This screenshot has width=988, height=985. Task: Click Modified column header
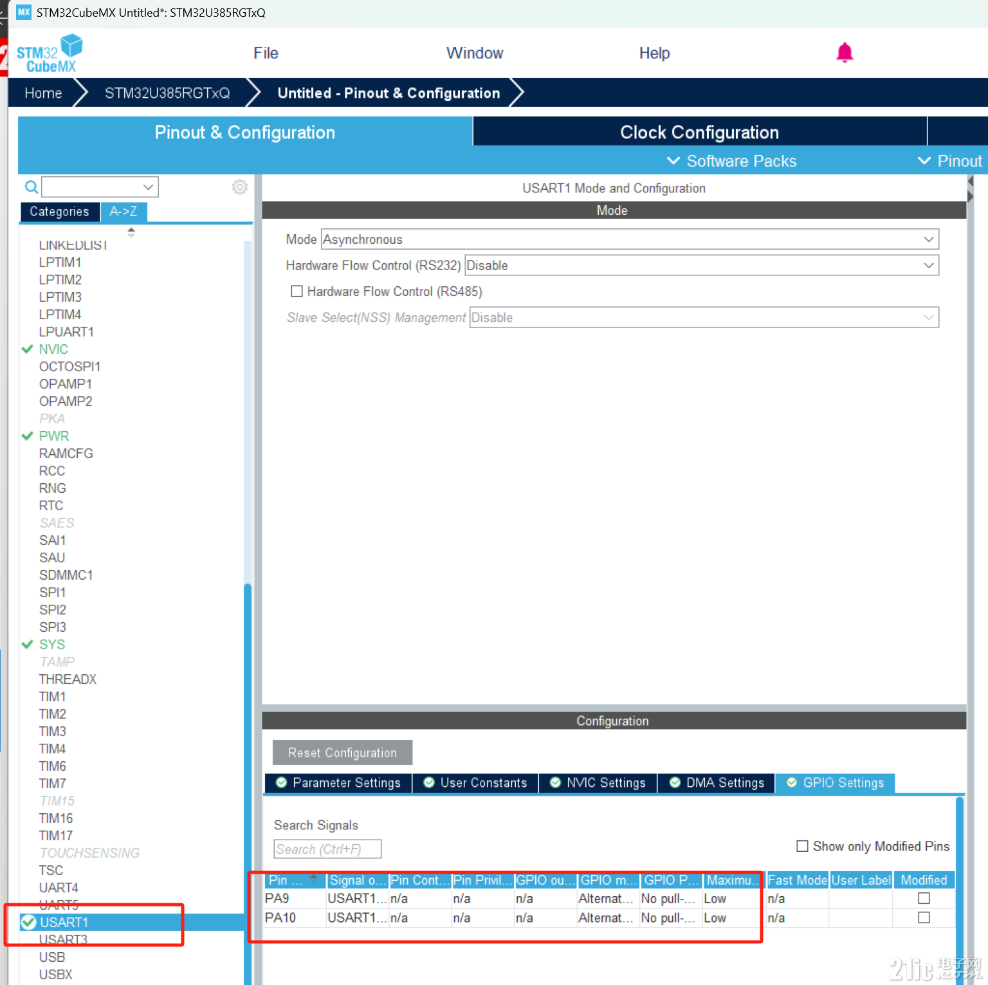click(x=924, y=880)
